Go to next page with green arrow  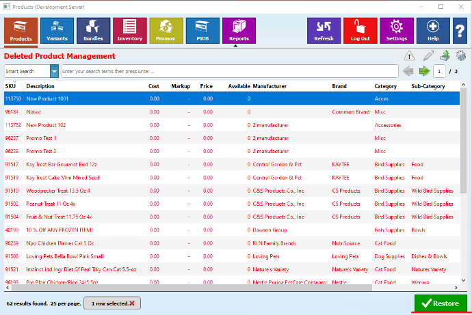coord(424,71)
